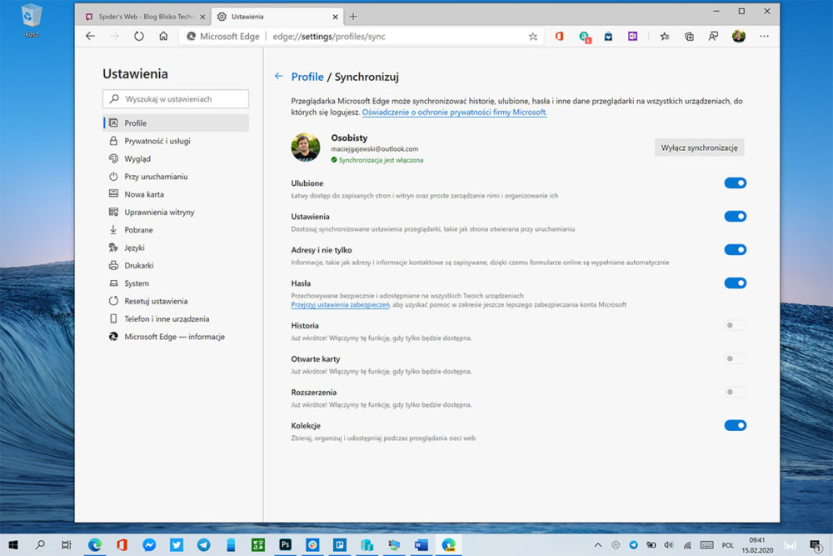Switch input language POL indicator
The width and height of the screenshot is (833, 556).
(x=728, y=545)
